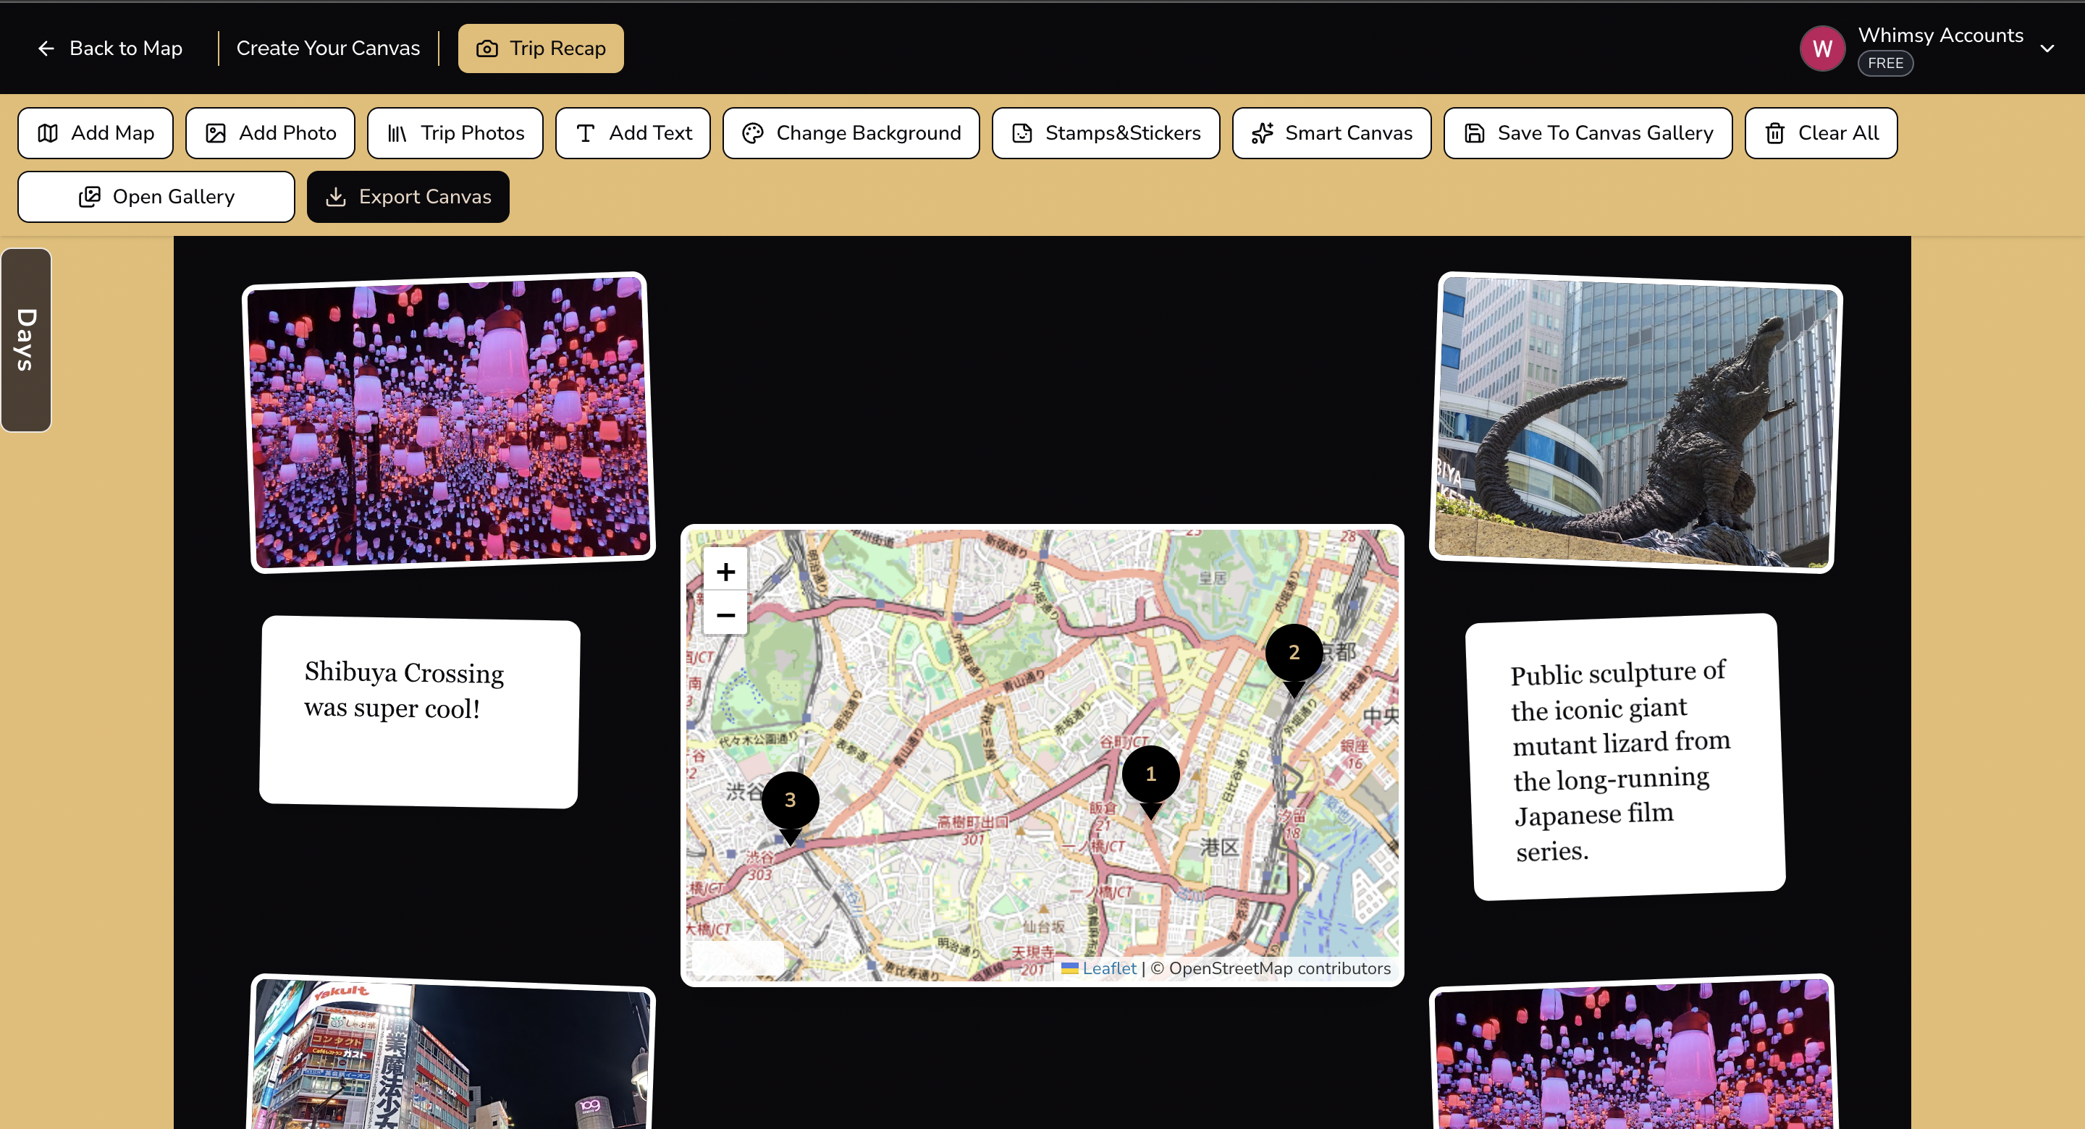This screenshot has height=1129, width=2085.
Task: Open Gallery of saved canvases
Action: click(156, 197)
